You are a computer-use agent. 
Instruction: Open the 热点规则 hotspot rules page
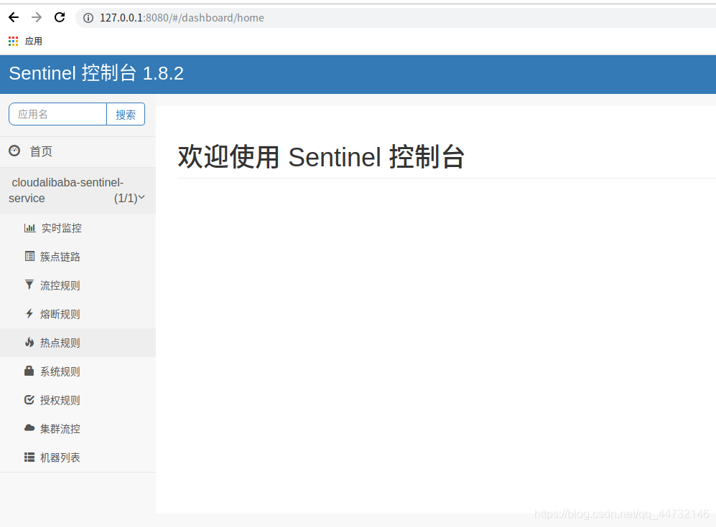60,342
